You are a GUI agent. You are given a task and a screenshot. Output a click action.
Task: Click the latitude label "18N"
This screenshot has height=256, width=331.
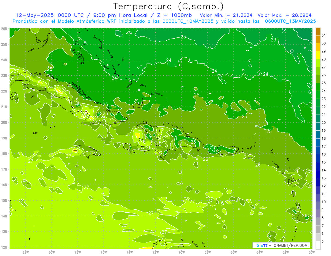4,154
